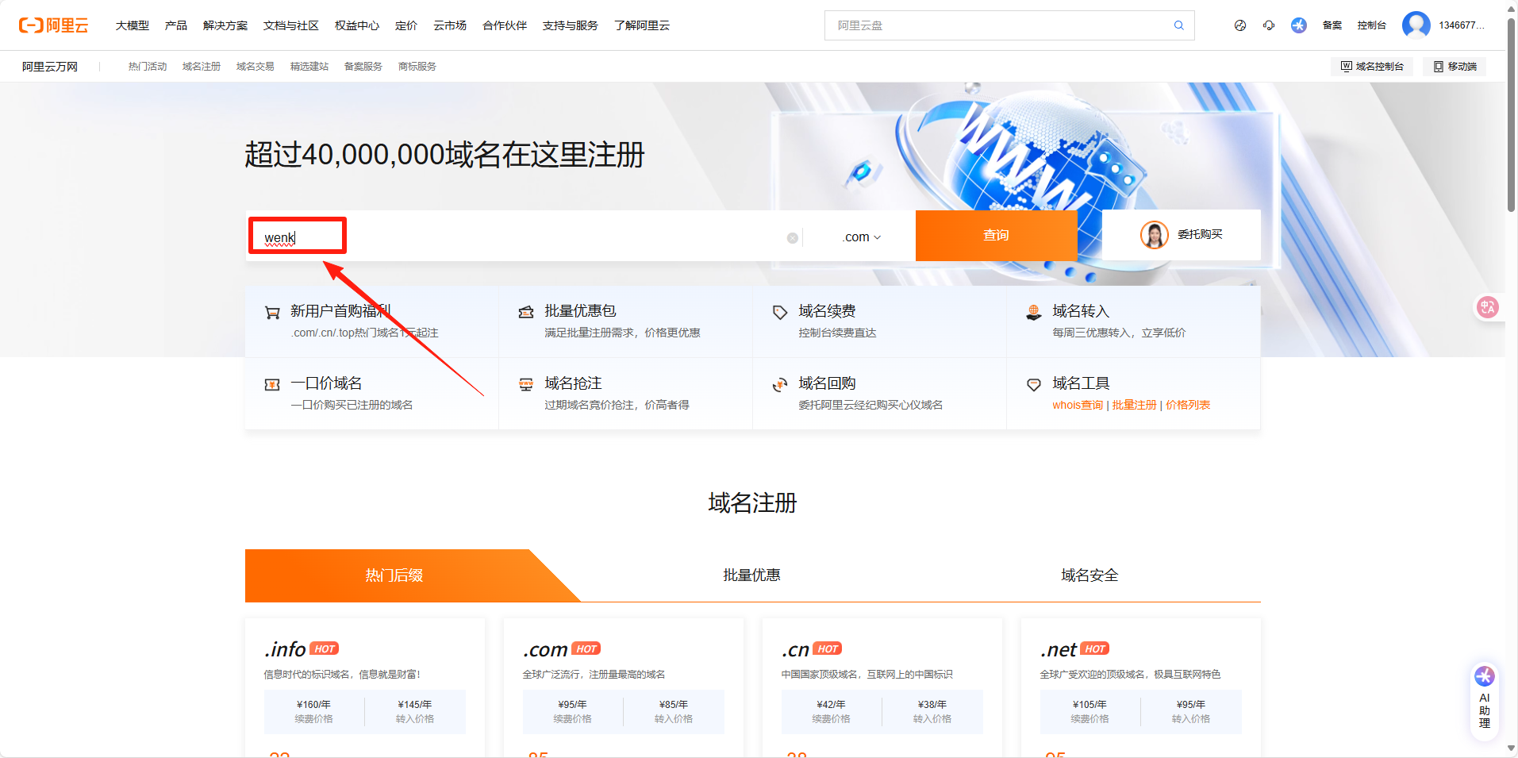Click the user avatar icon

click(x=1416, y=25)
